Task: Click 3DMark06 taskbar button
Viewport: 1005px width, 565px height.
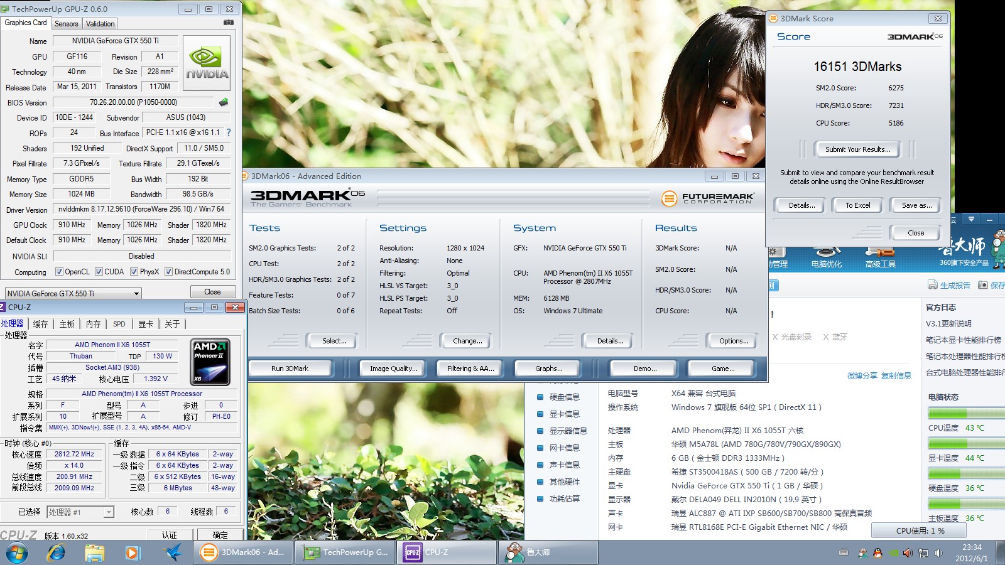Action: point(243,552)
